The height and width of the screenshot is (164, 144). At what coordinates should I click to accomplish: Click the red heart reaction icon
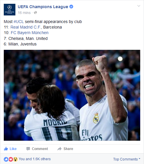[11, 159]
